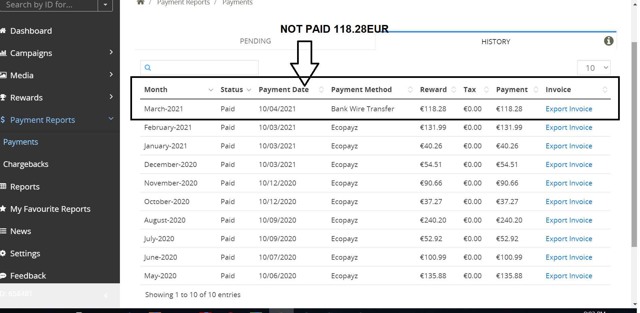Sort by Tax column arrows

[x=486, y=89]
